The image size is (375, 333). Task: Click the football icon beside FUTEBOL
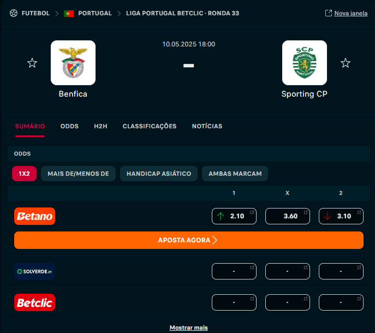pos(14,13)
